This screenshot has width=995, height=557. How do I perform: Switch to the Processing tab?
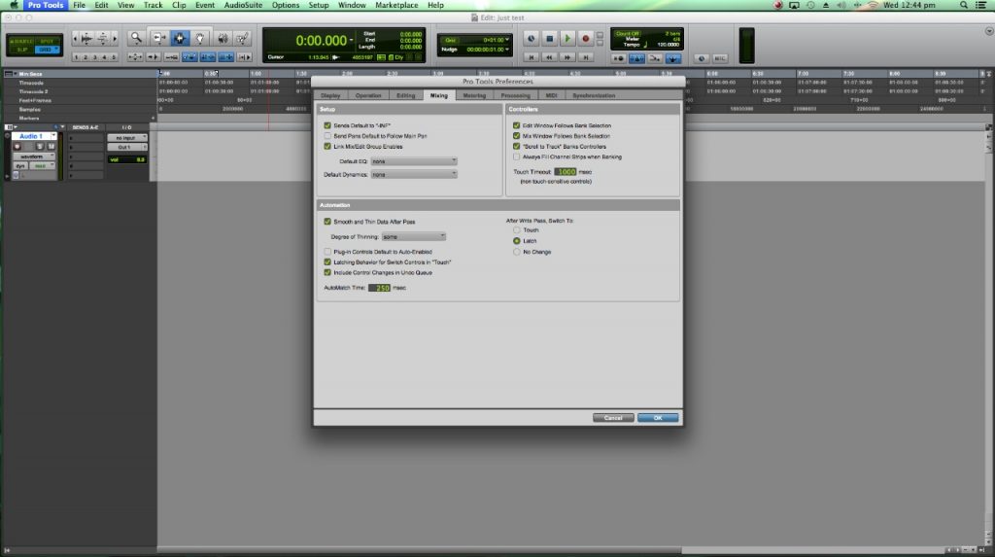(515, 95)
